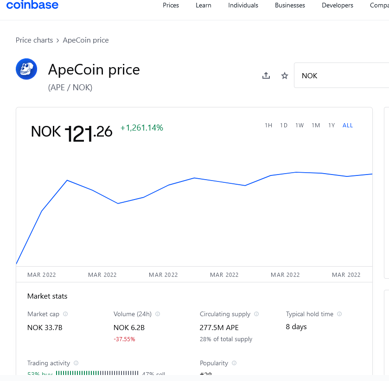Click the Trading activity info icon
The height and width of the screenshot is (381, 389).
(76, 363)
